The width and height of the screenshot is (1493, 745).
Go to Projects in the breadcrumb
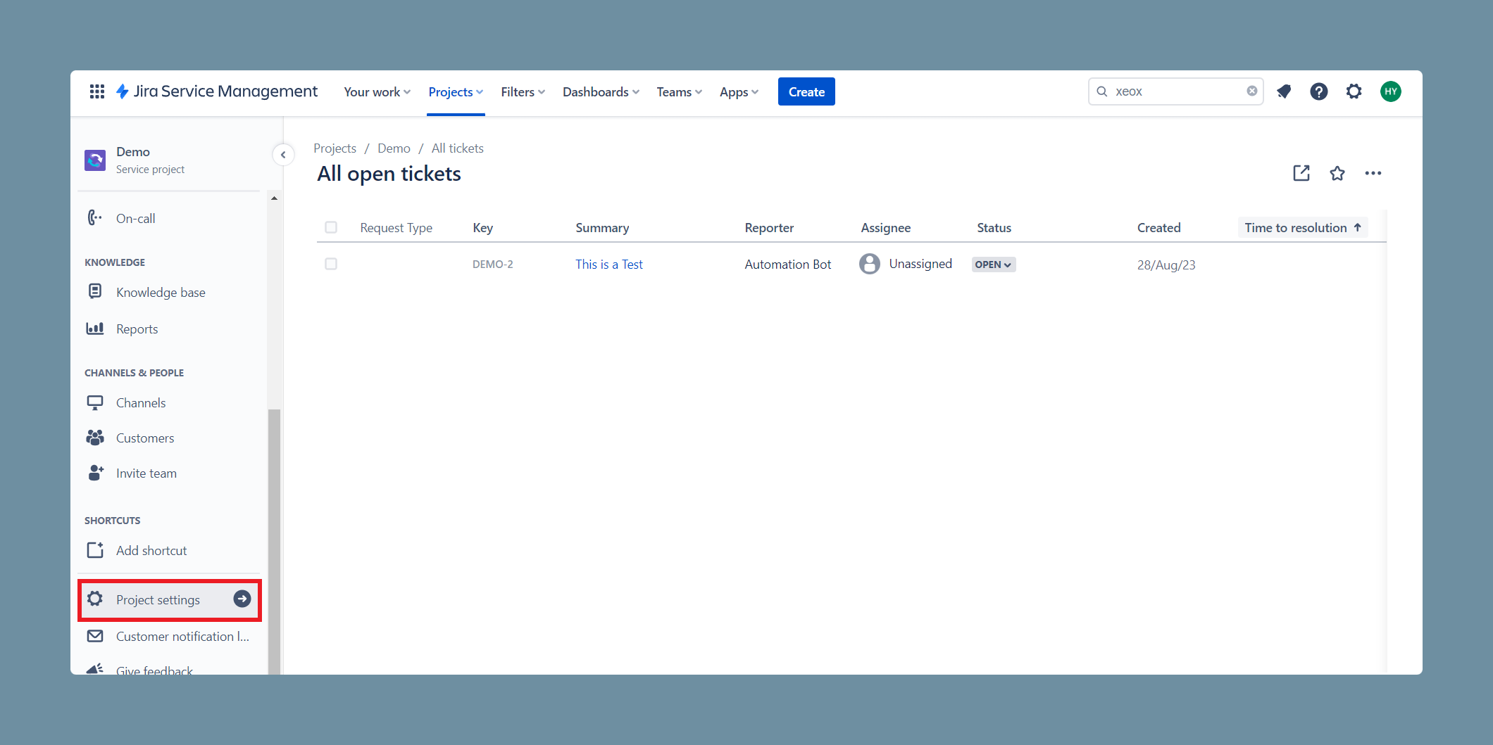coord(335,148)
